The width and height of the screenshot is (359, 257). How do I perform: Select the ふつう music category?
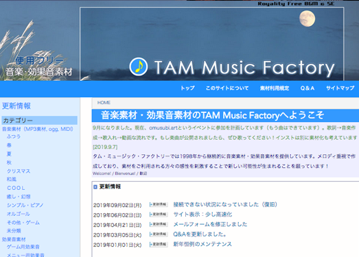click(x=14, y=136)
